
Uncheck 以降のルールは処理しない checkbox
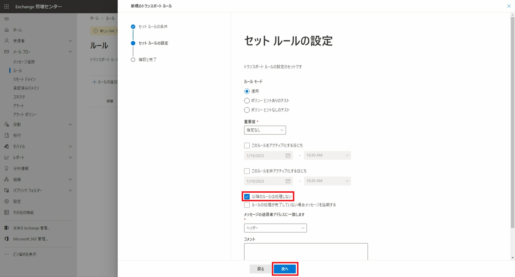point(247,197)
